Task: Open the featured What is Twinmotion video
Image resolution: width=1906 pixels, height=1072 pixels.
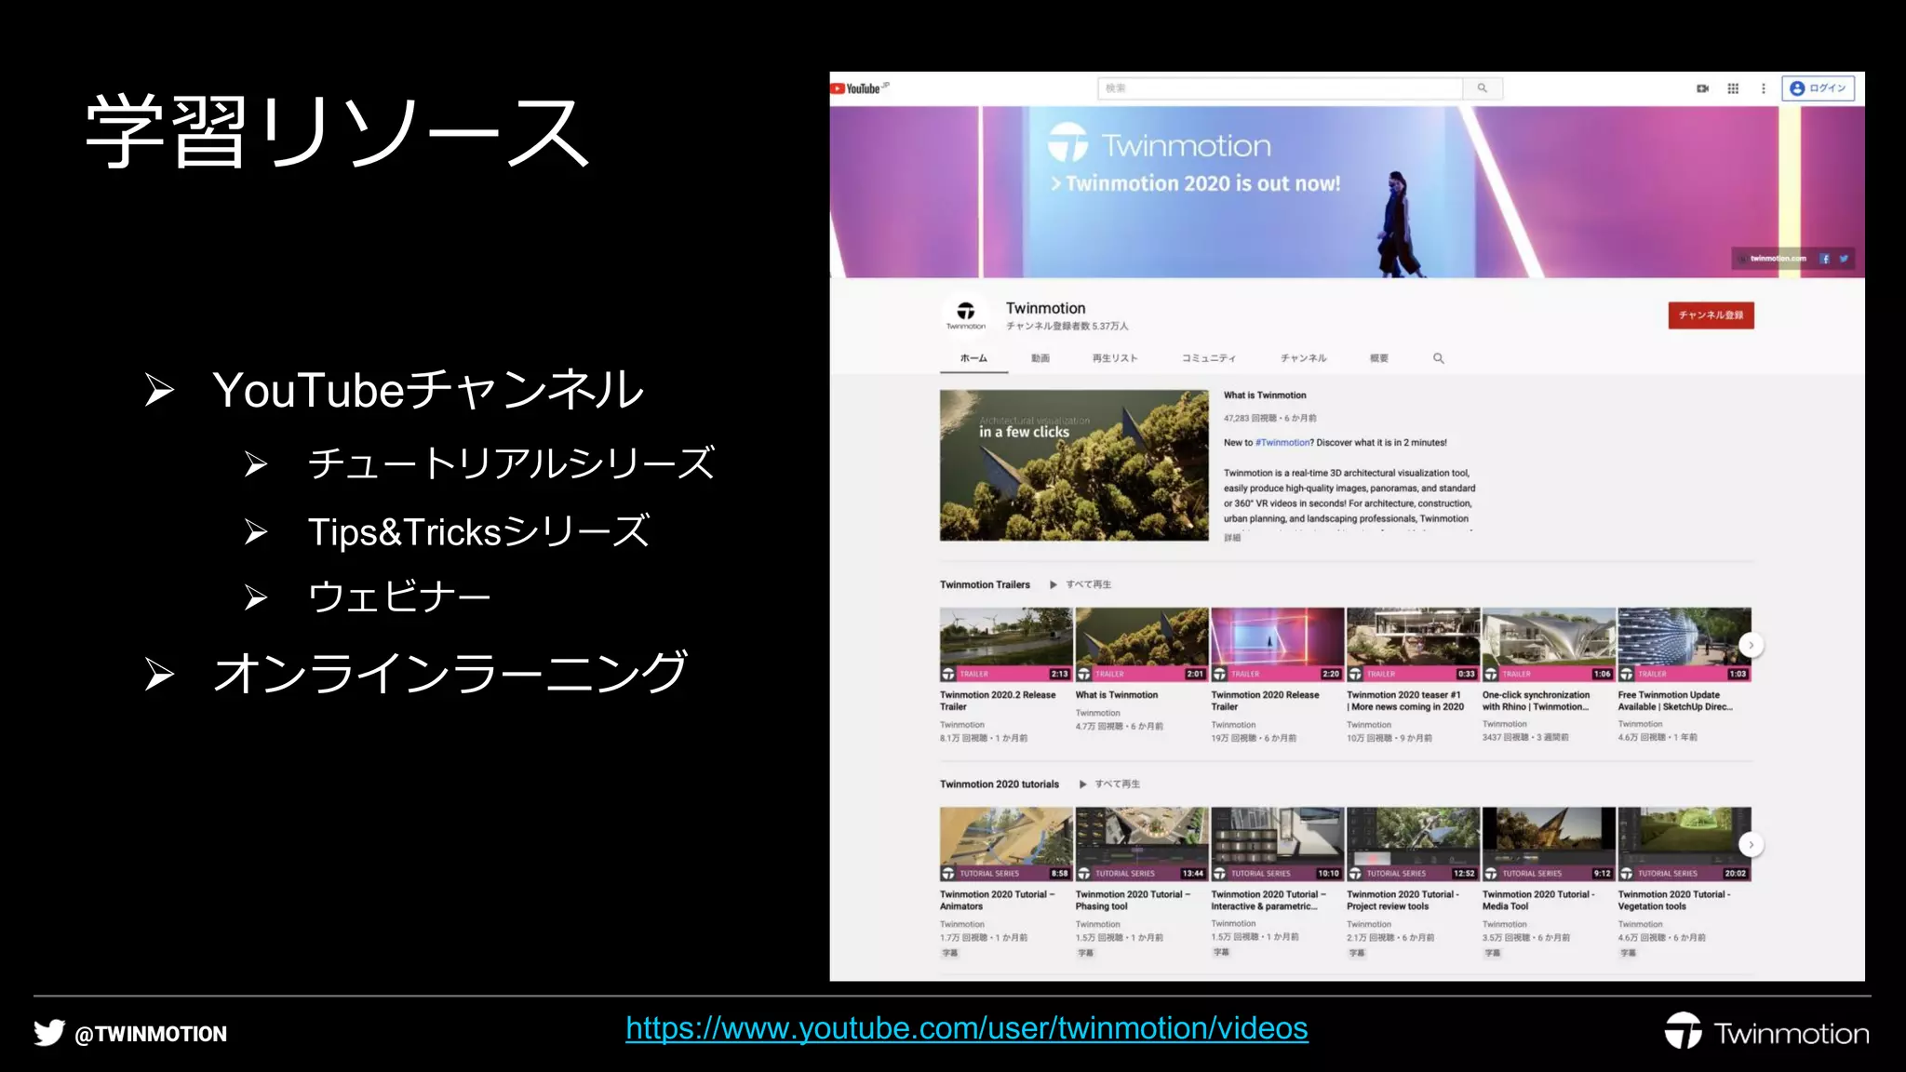Action: pyautogui.click(x=1074, y=465)
